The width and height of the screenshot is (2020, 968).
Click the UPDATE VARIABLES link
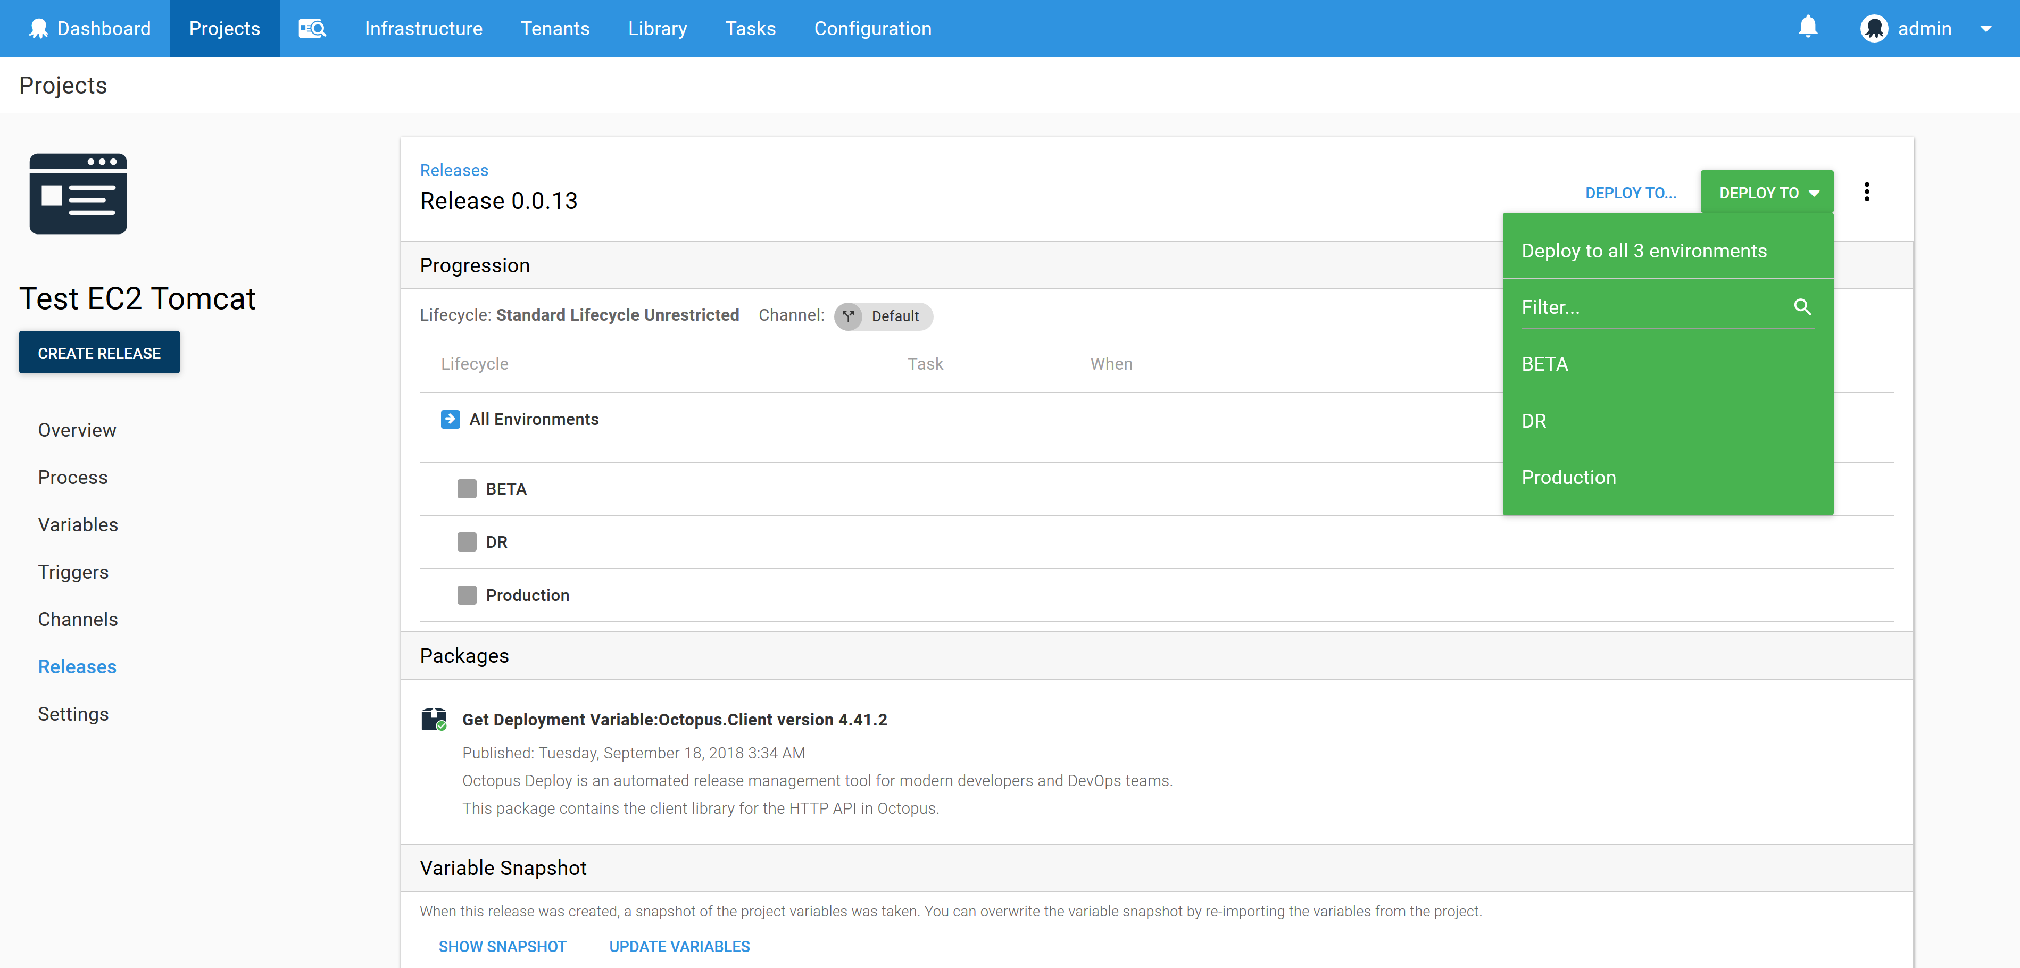(679, 946)
